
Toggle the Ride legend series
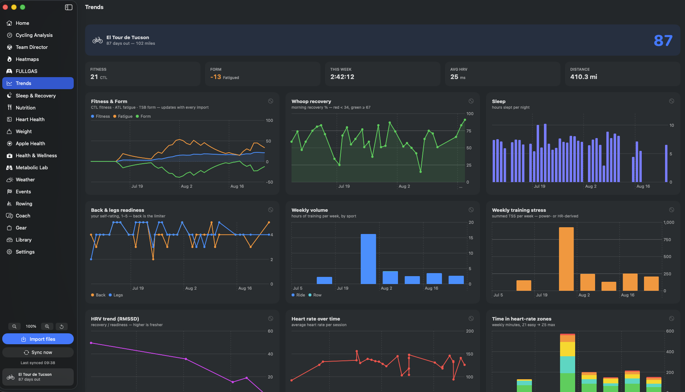(x=298, y=295)
